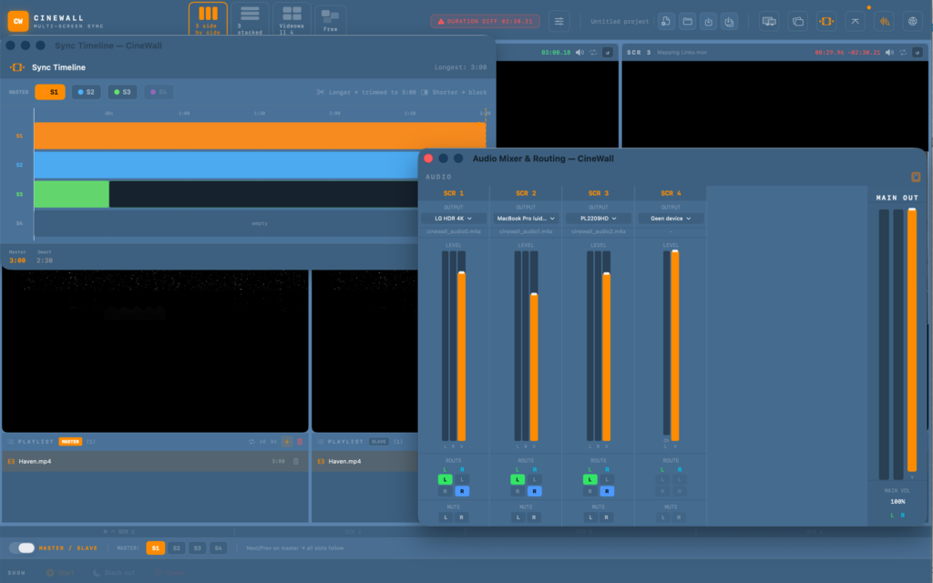Toggle SCR 3 left-to-left route button

coord(590,479)
